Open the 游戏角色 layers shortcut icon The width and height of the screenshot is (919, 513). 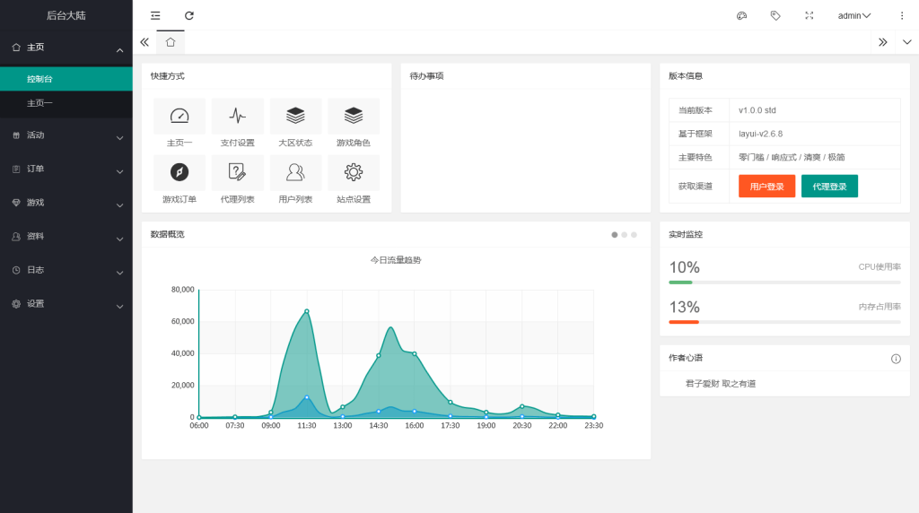354,116
